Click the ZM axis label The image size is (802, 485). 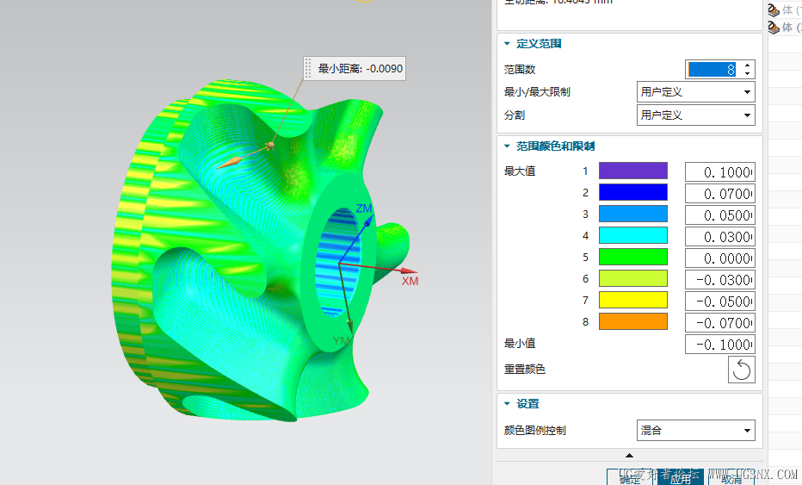[x=364, y=208]
